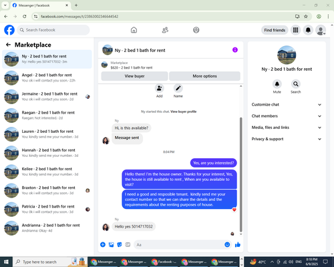Open the Groups icon in top navigation
This screenshot has height=267, width=334.
(196, 30)
